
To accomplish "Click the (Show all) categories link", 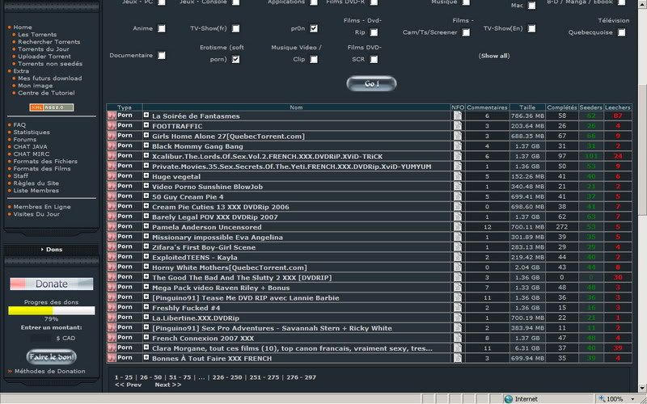I will (x=494, y=56).
